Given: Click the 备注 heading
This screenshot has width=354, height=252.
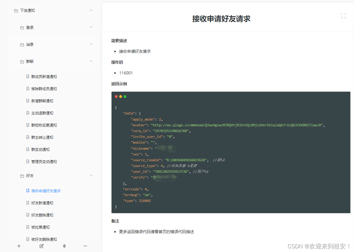Looking at the screenshot, I should 115,221.
